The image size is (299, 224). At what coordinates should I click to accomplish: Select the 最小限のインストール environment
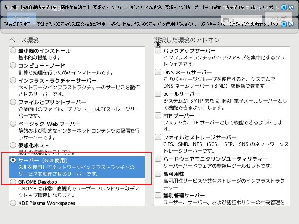13,50
